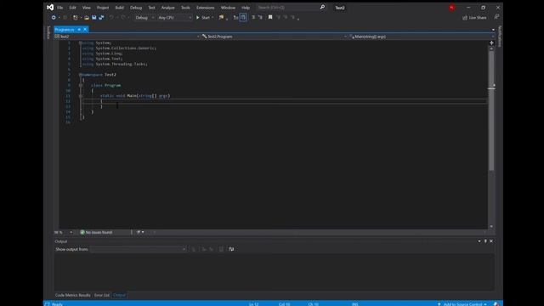
Task: Collapse the class Program block
Action: [81, 85]
